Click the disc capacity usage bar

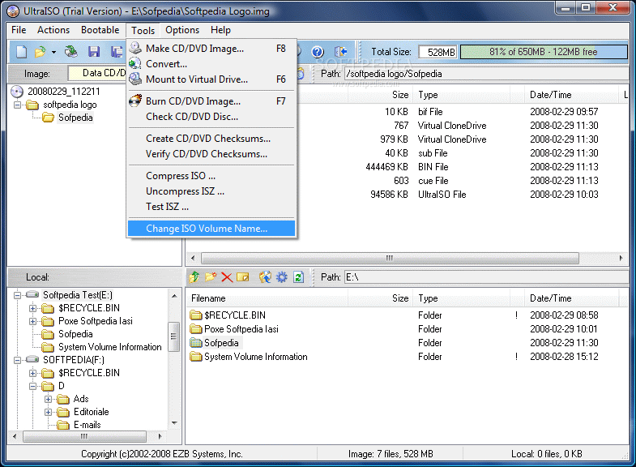point(544,52)
